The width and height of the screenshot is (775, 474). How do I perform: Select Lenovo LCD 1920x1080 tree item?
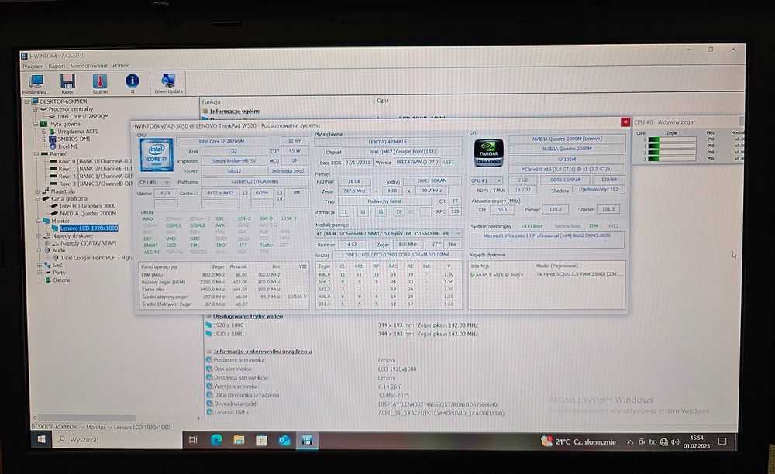(x=89, y=228)
